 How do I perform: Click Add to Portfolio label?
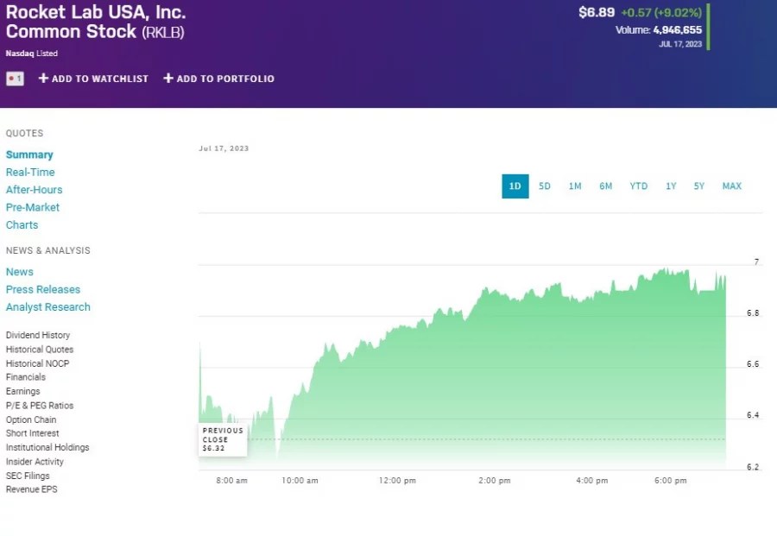point(225,79)
